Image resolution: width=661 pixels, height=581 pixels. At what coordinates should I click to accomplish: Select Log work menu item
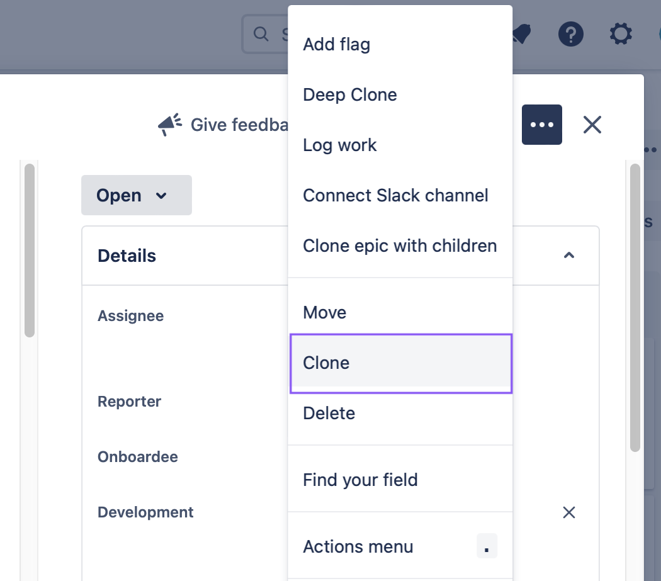point(400,145)
